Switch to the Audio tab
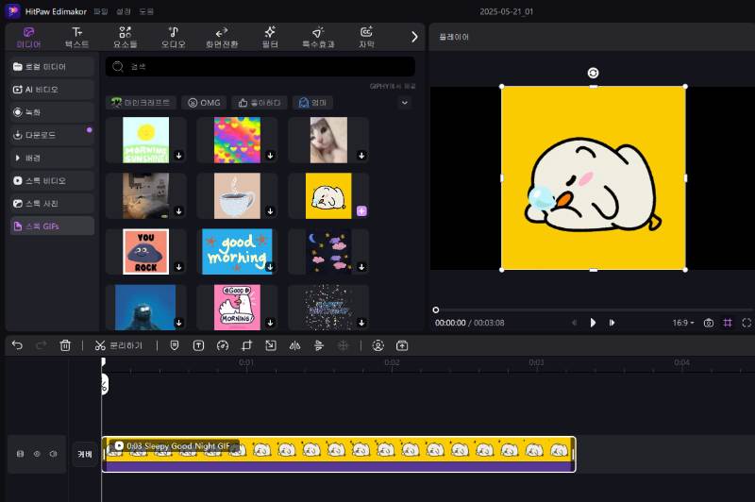The width and height of the screenshot is (755, 502). tap(174, 38)
